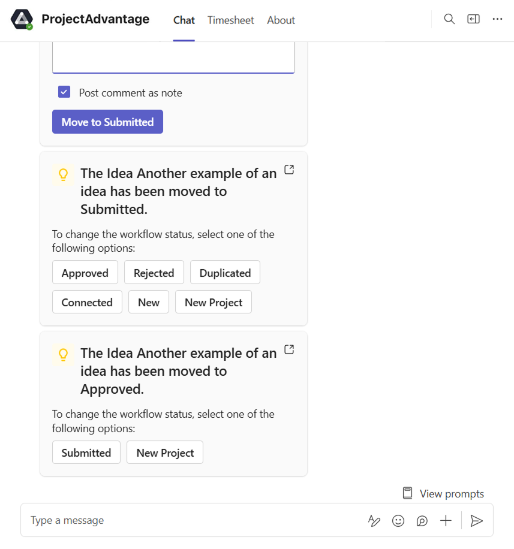Focus the Type a message field

coord(192,520)
